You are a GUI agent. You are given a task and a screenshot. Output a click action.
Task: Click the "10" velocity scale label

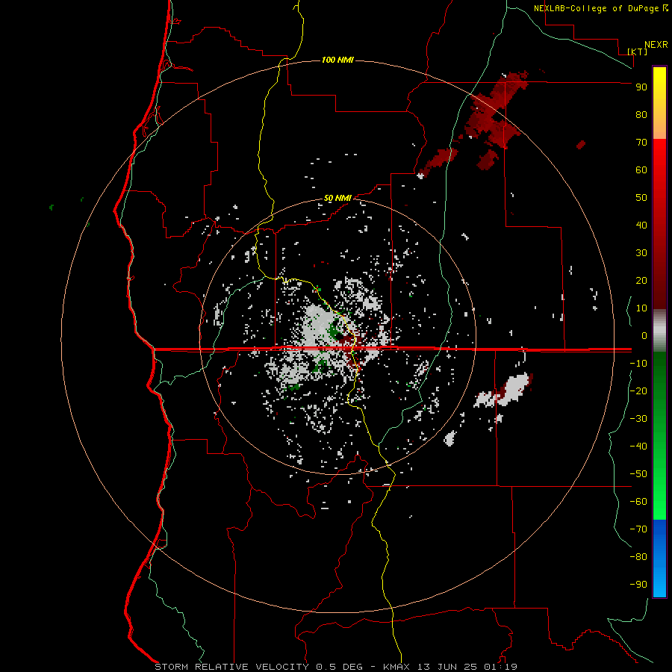(641, 308)
